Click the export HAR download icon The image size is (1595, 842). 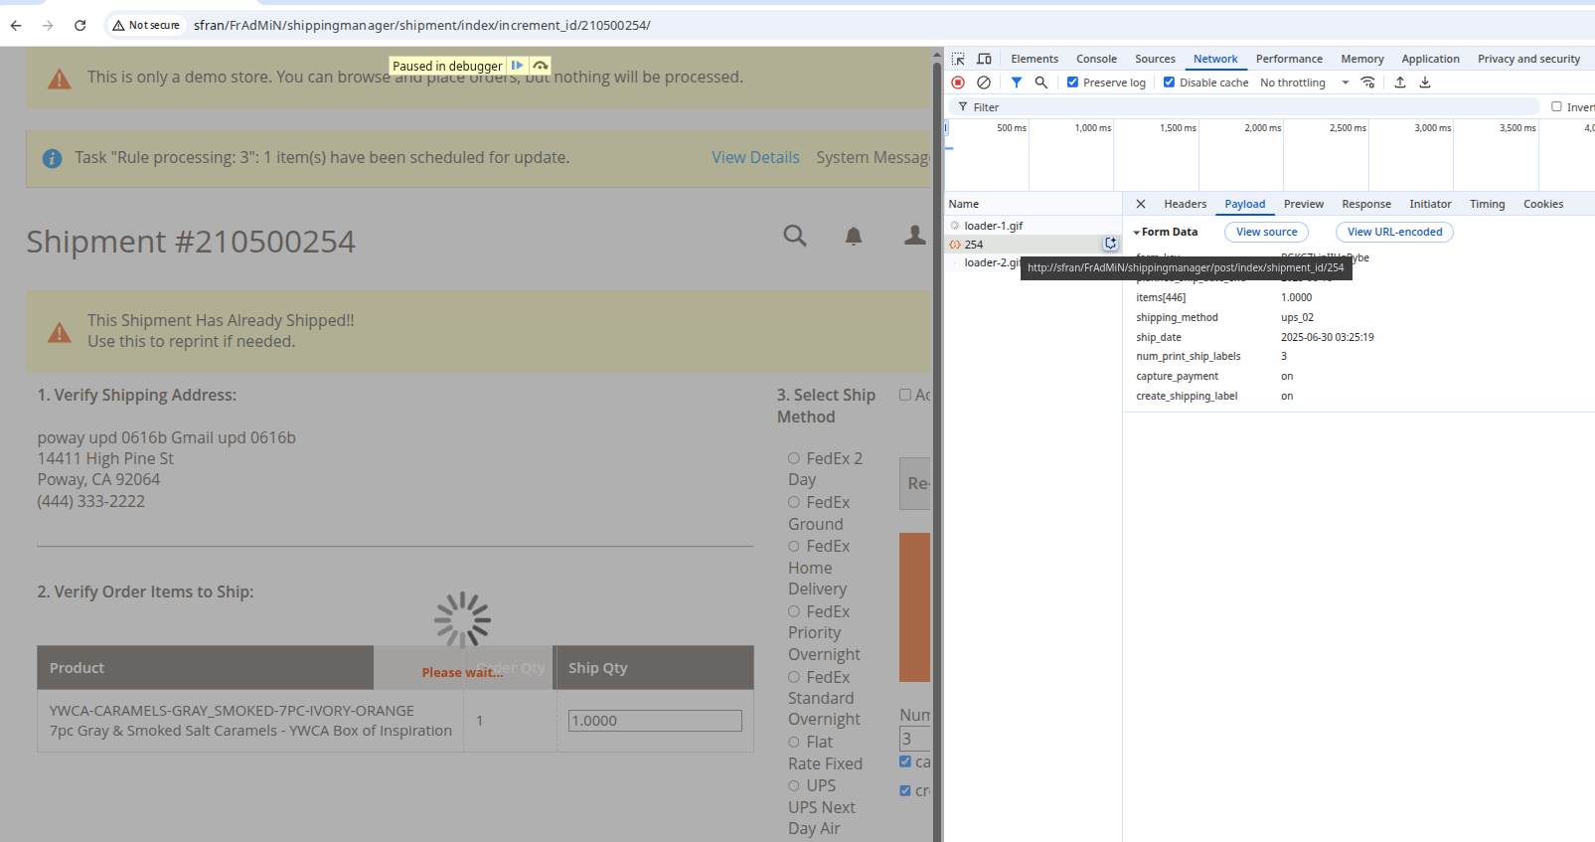1425,83
